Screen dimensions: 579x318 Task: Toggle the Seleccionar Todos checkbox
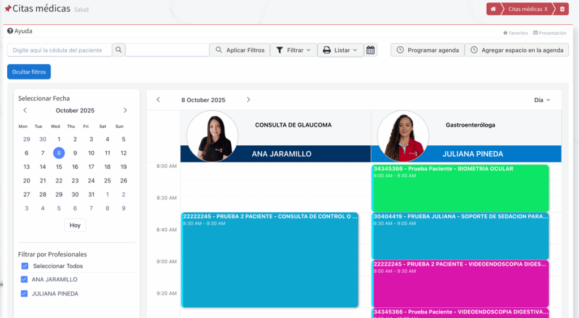tap(24, 266)
